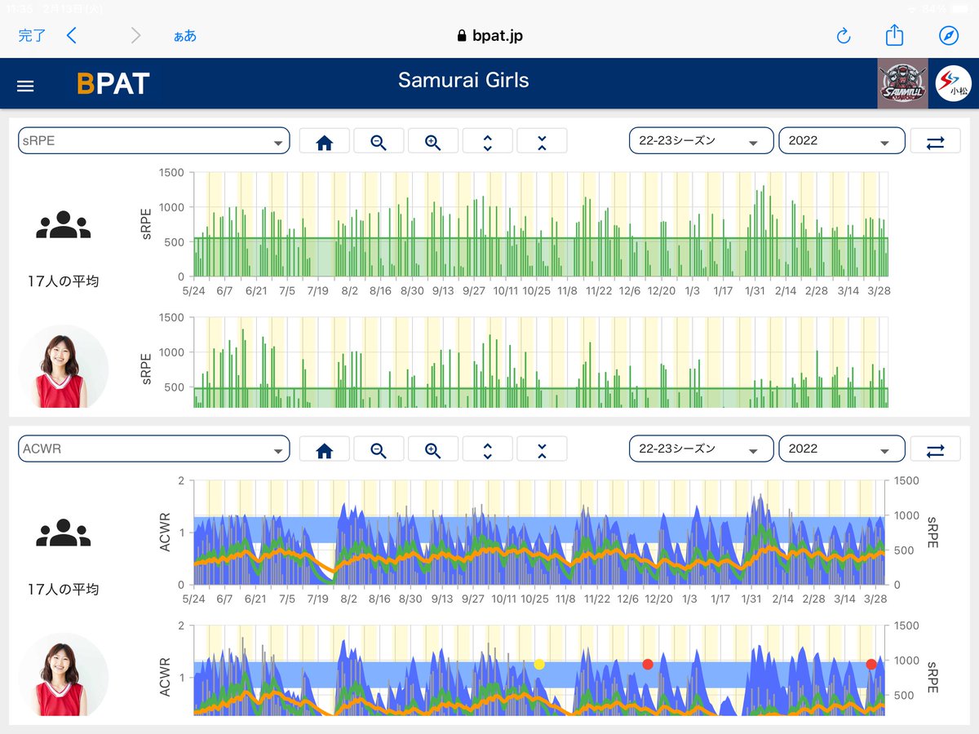Open player photo in ACWR panel
979x734 pixels.
tap(64, 675)
